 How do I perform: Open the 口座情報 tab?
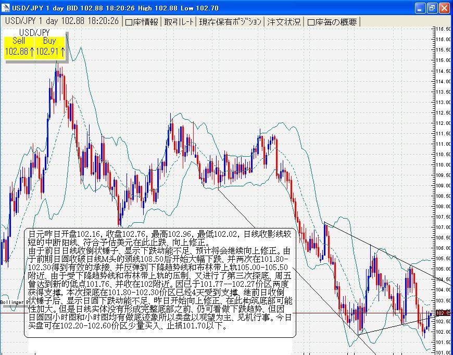coord(142,22)
